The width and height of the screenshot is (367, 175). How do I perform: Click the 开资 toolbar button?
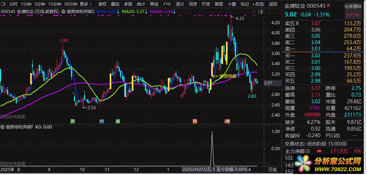(206, 4)
